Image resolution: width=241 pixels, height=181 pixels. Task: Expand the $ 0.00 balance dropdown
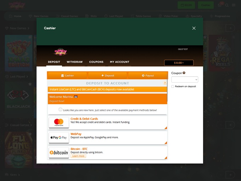point(179,63)
